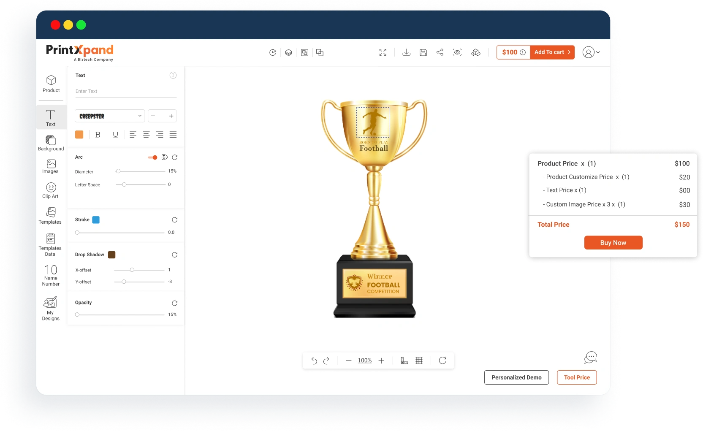Open the Product panel in sidebar
This screenshot has width=703, height=431.
[51, 84]
